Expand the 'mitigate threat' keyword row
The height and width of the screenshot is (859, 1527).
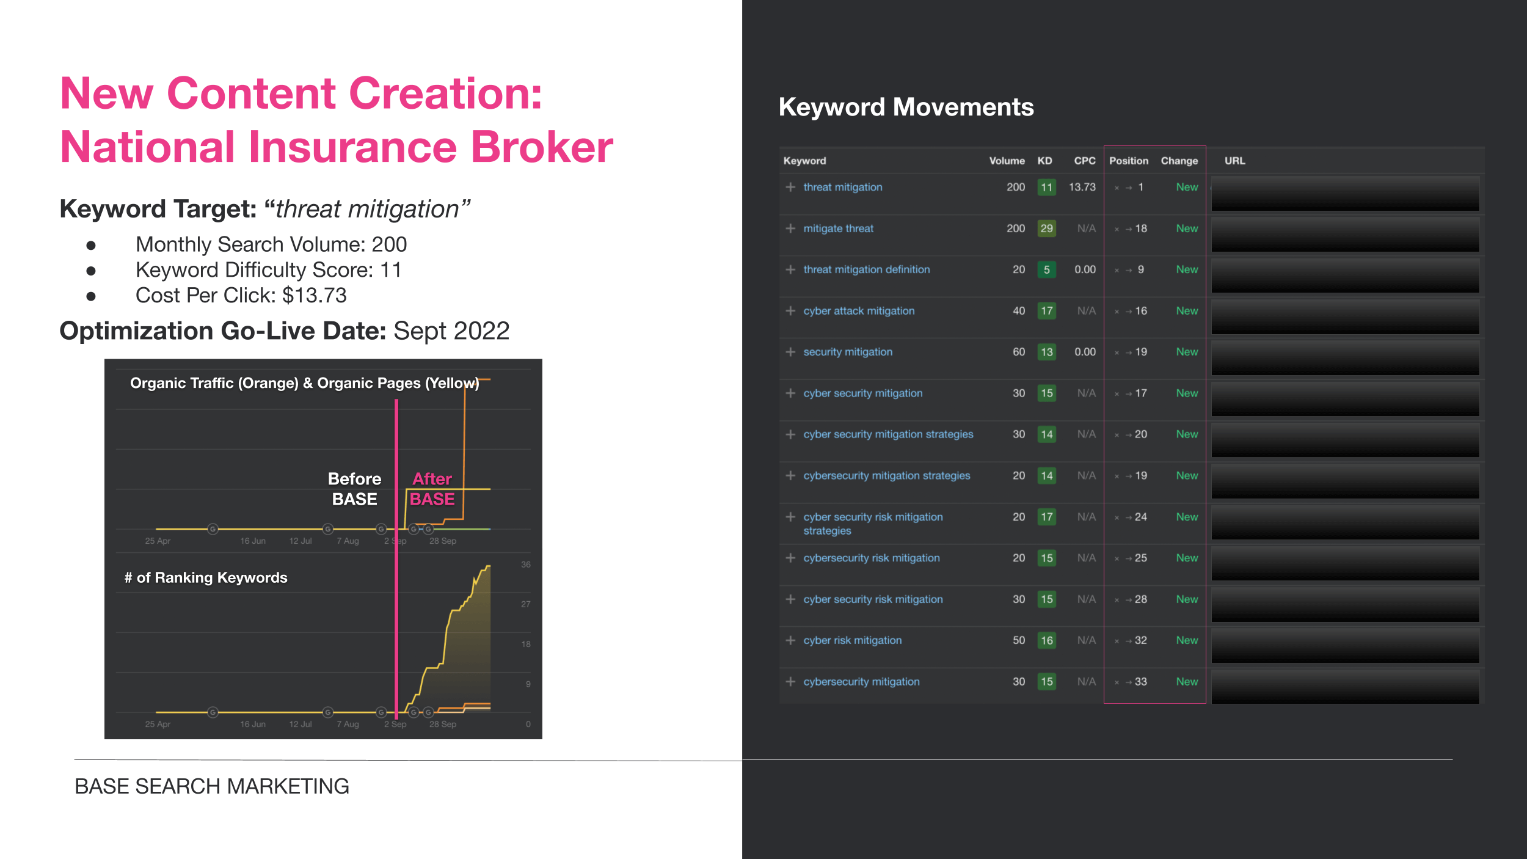[790, 228]
